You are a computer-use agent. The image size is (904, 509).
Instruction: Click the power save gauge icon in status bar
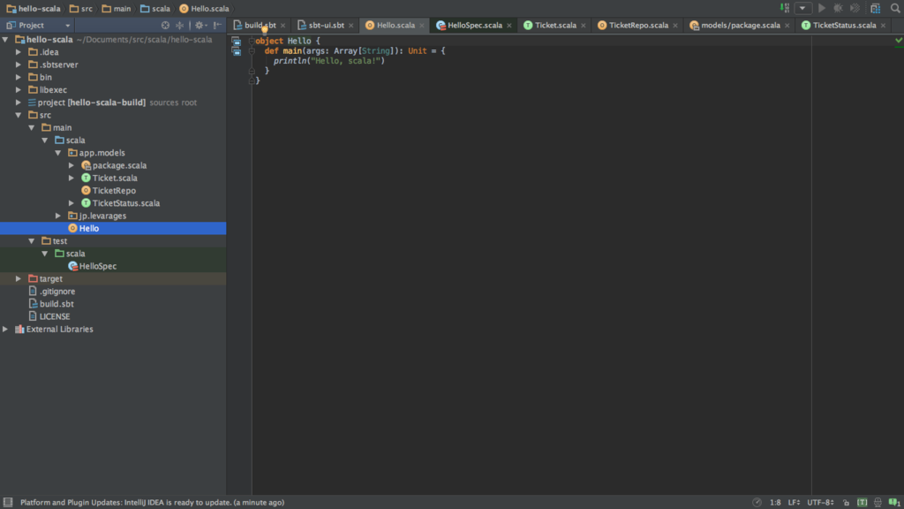757,503
